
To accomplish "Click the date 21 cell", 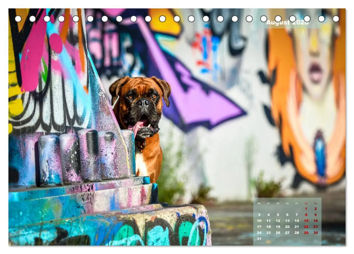I will [x=297, y=227].
